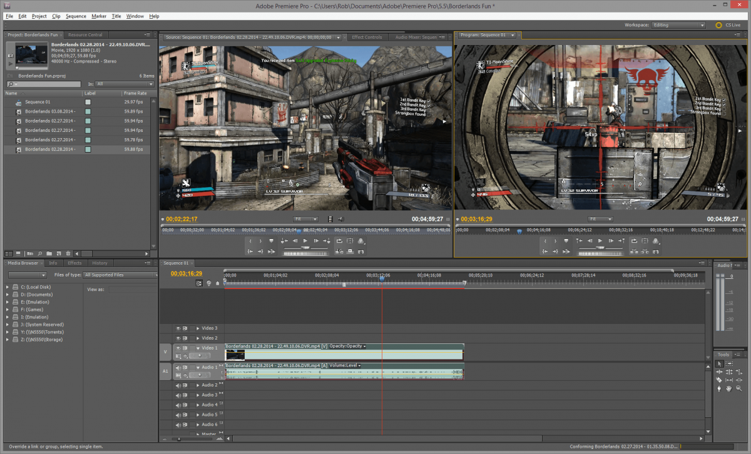Toggle Audio 5 track speaker icon
Screen dimensions: 751x454
point(178,415)
